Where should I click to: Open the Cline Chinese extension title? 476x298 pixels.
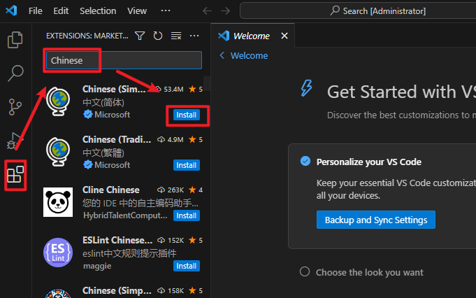pyautogui.click(x=111, y=190)
